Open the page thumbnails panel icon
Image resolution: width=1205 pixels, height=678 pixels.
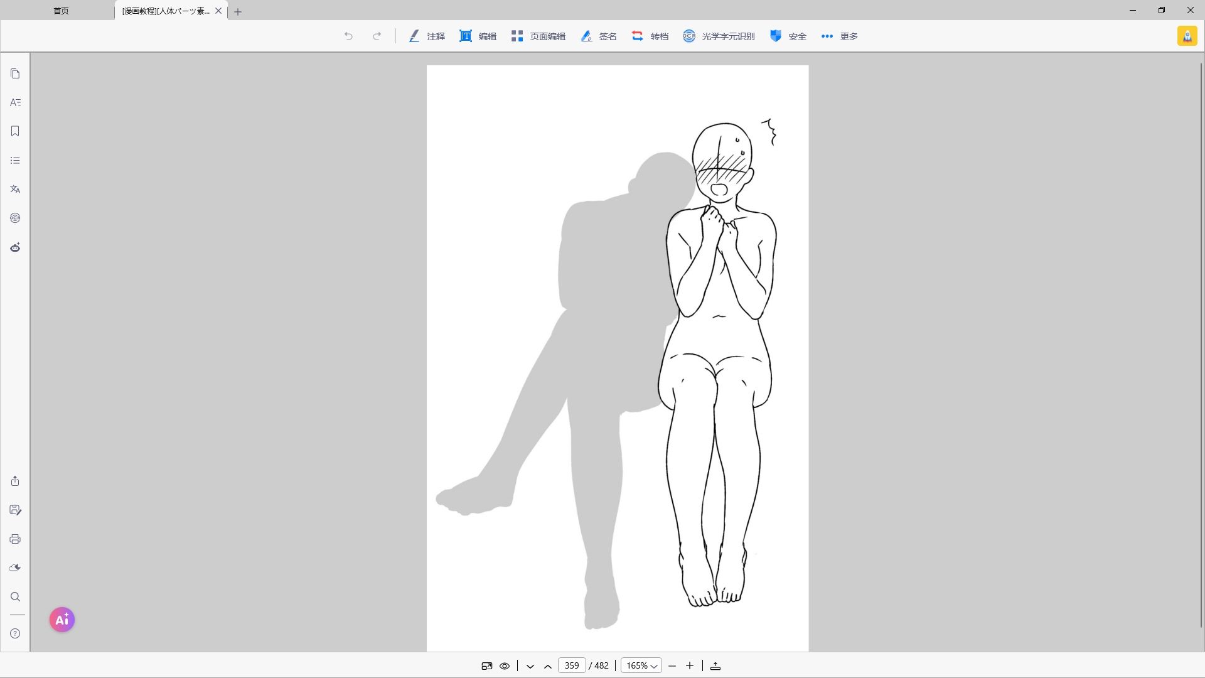15,74
